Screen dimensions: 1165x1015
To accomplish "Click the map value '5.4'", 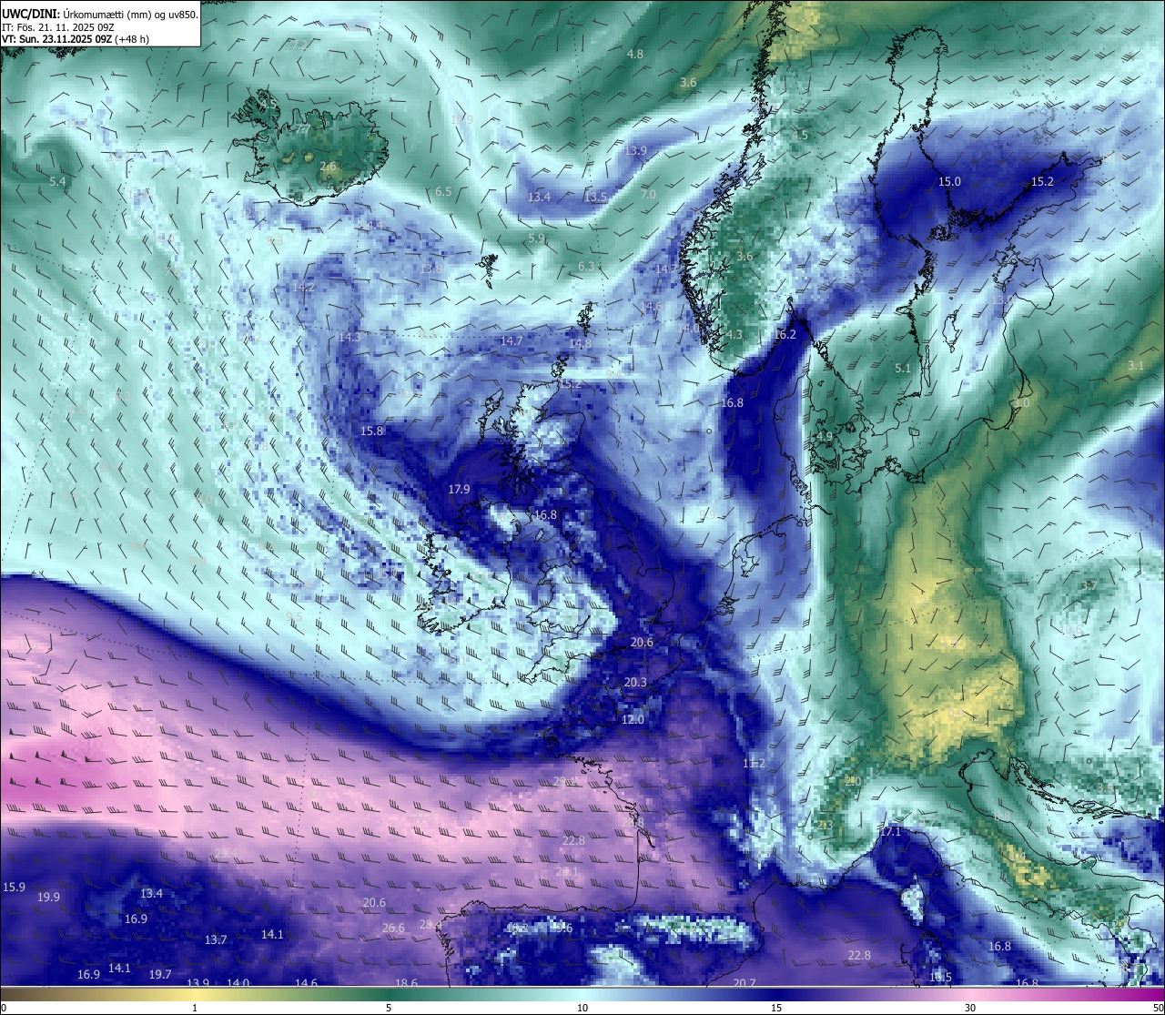I will coord(57,182).
